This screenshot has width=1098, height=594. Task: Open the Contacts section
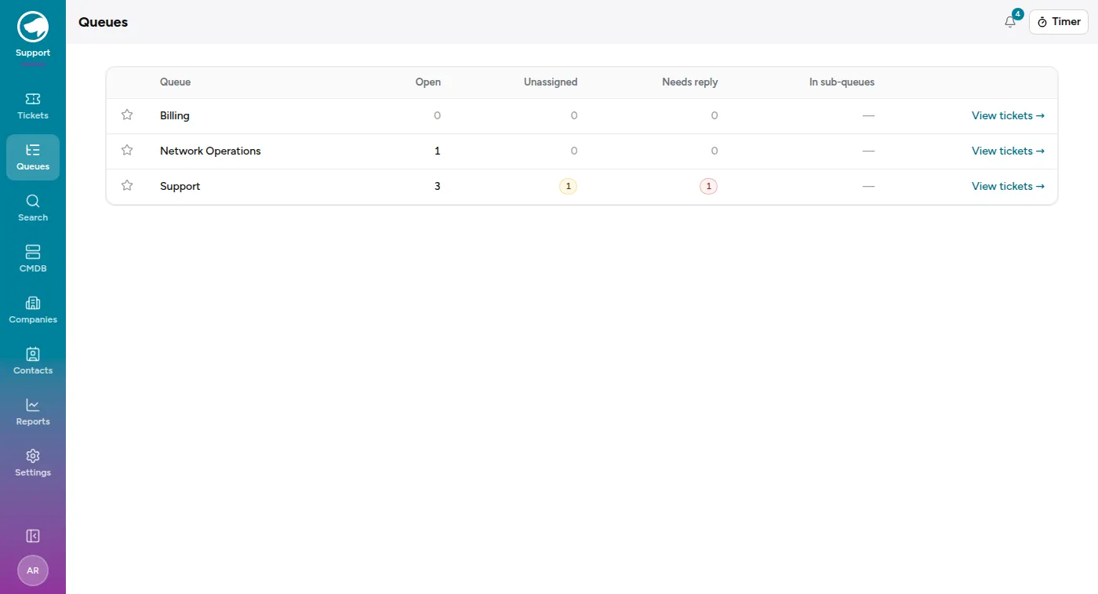pos(33,361)
